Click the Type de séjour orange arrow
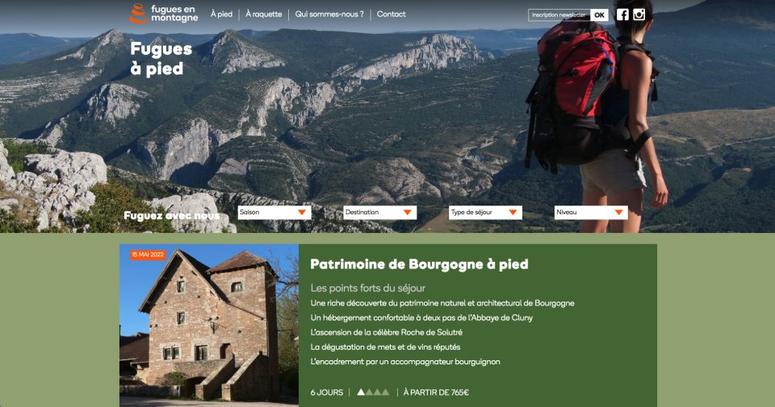The height and width of the screenshot is (407, 775). click(513, 212)
